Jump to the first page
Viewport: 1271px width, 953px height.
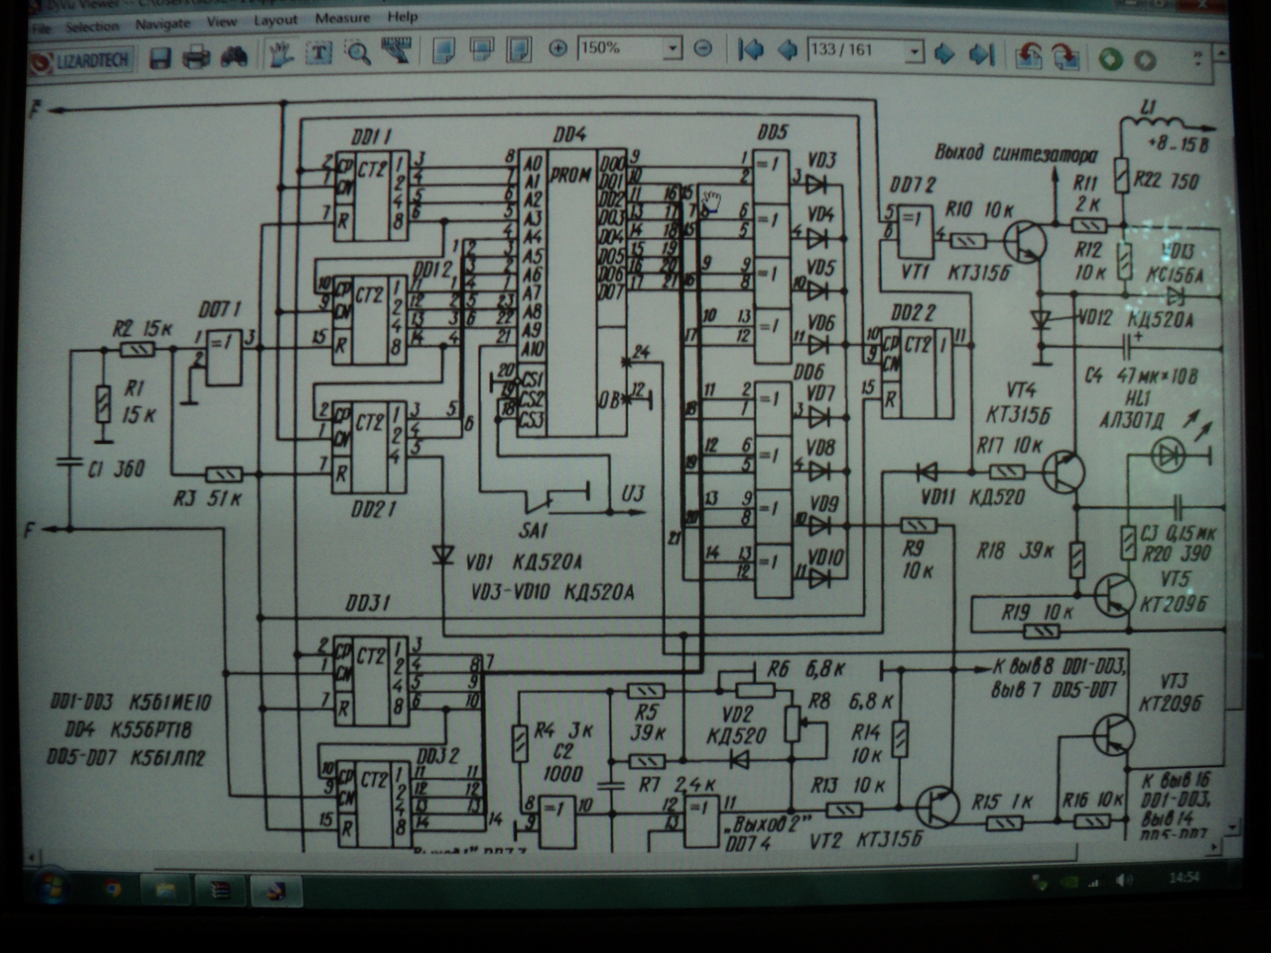pyautogui.click(x=750, y=51)
